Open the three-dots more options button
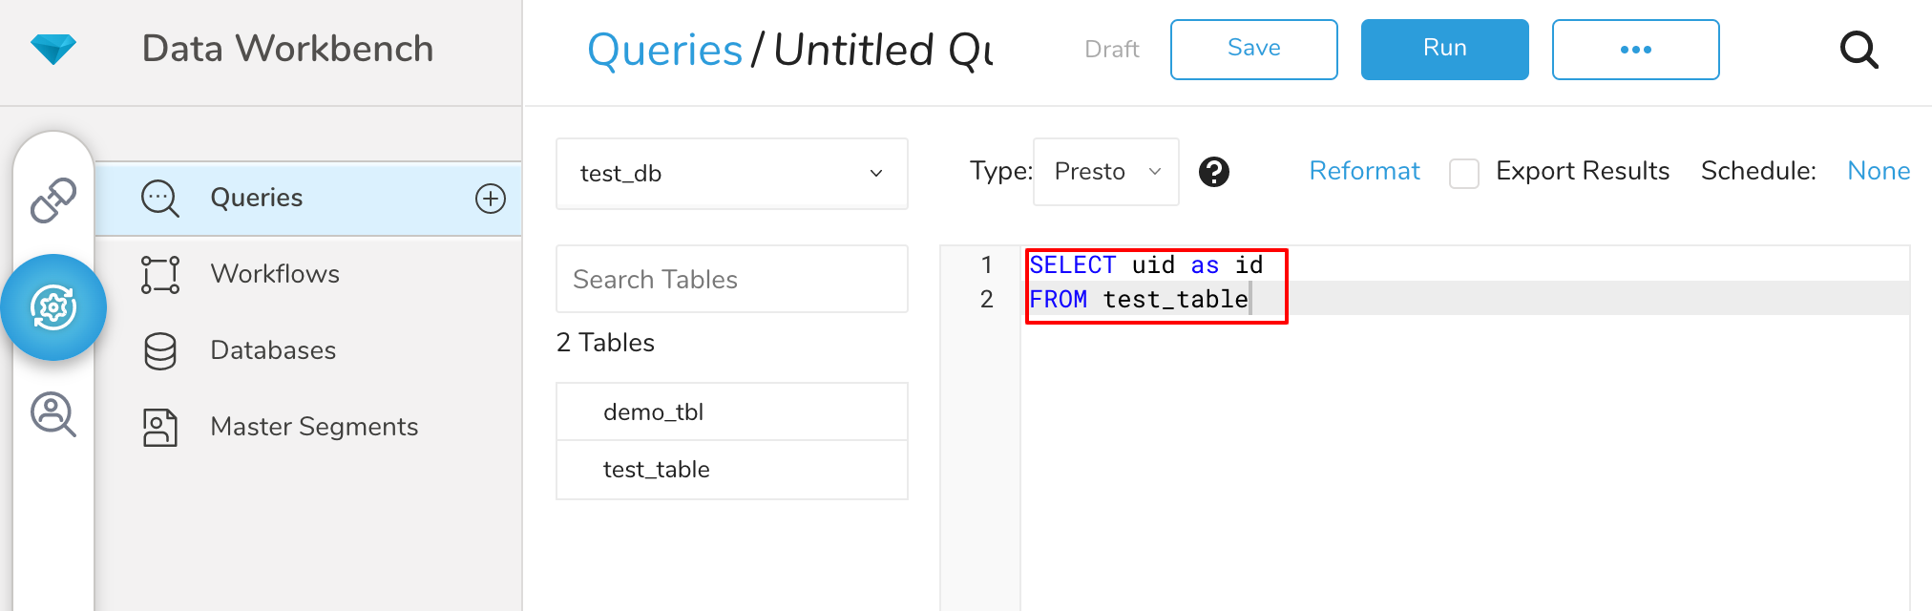The height and width of the screenshot is (611, 1932). click(1635, 50)
